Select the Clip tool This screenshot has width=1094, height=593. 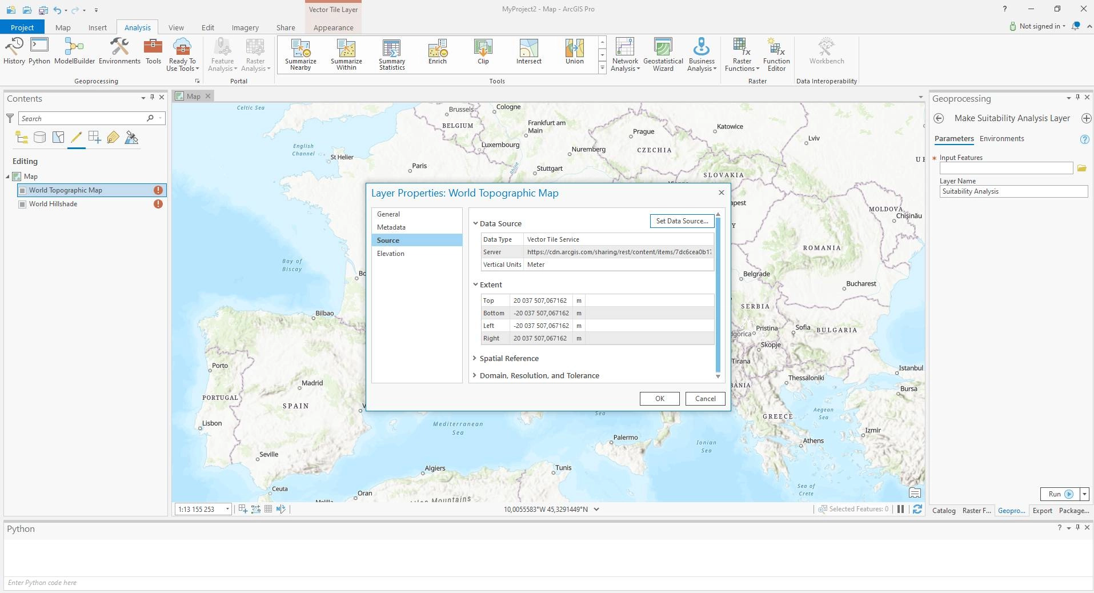[483, 51]
